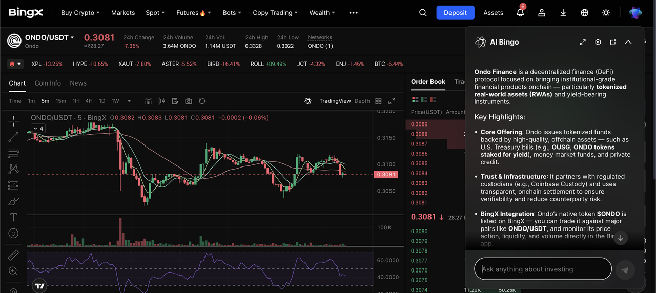
Task: Open the notifications bell
Action: [520, 13]
